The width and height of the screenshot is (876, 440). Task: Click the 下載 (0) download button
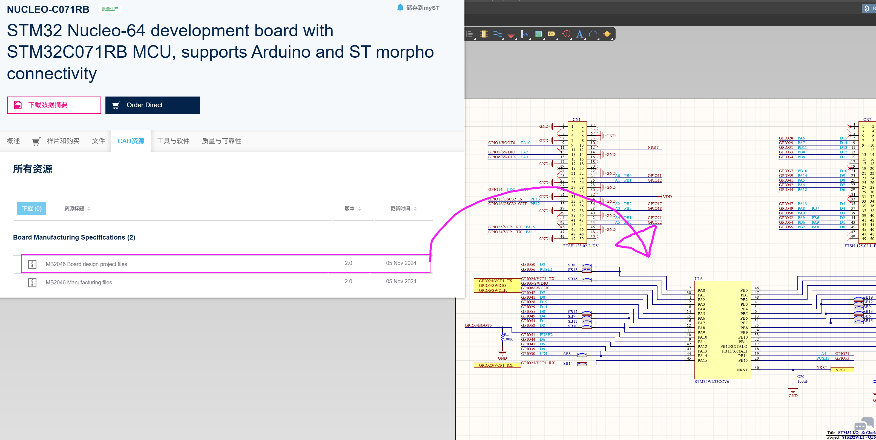coord(31,208)
